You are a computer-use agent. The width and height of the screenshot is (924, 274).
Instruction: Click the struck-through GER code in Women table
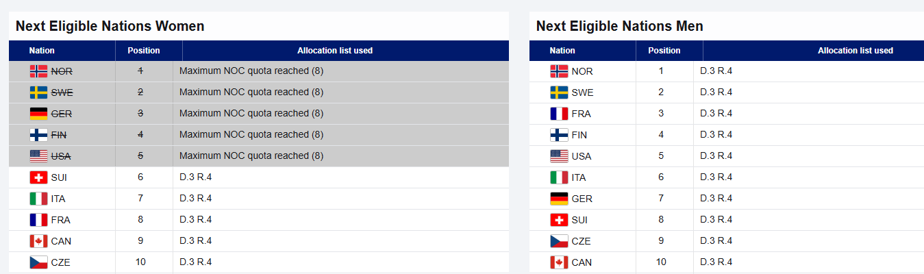(62, 114)
